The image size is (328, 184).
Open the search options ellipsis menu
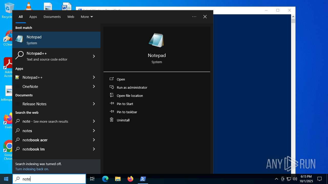click(x=194, y=17)
